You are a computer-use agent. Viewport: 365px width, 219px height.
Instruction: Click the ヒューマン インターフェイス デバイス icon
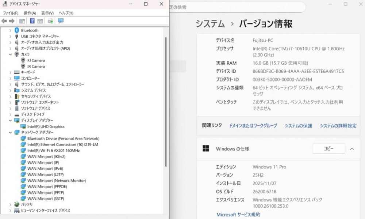(x=16, y=211)
